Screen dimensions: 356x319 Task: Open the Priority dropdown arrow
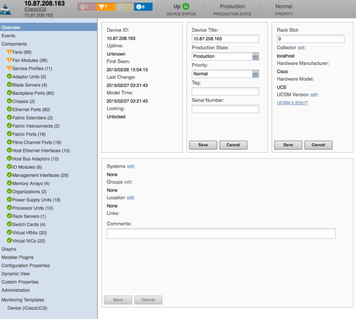click(255, 74)
